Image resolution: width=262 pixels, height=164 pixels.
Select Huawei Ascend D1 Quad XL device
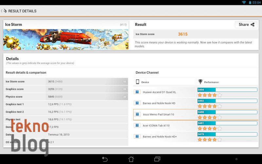(x=159, y=92)
